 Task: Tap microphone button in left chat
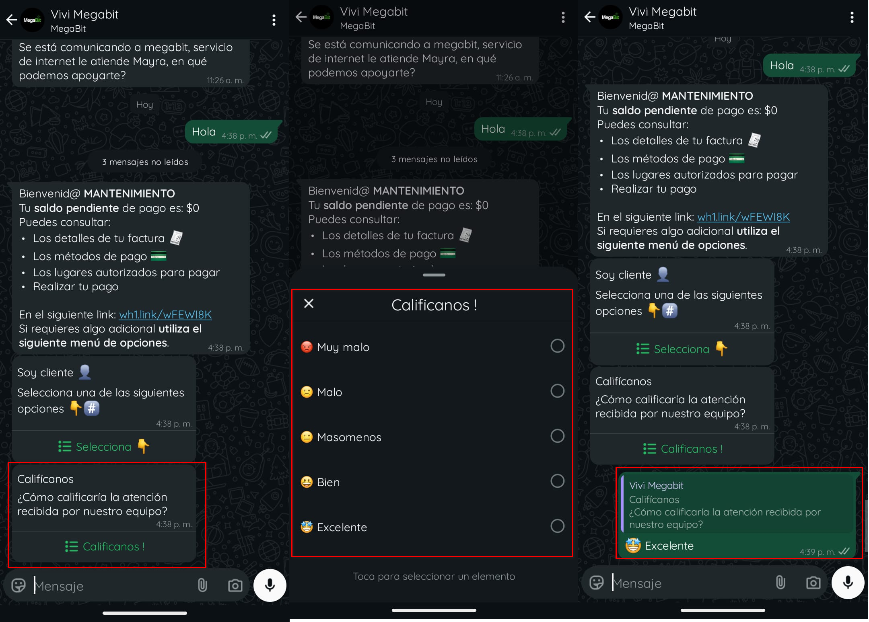click(x=270, y=585)
